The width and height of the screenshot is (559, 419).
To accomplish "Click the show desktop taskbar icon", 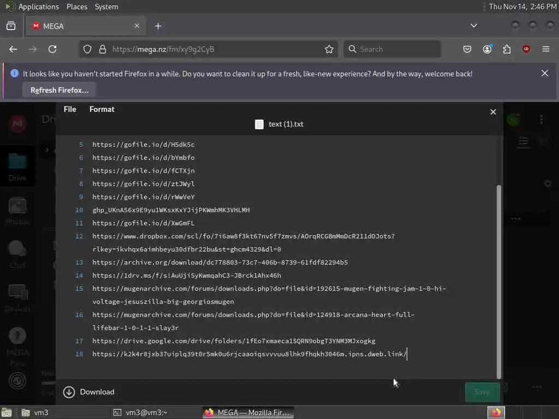I will (7, 412).
